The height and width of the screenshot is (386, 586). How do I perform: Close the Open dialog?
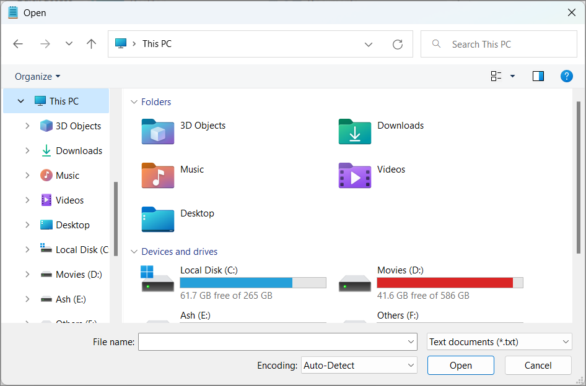[571, 12]
